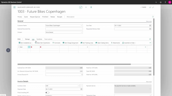Expand Item Availability by menu
Viewport: 172px width, 96px height.
click(x=26, y=43)
